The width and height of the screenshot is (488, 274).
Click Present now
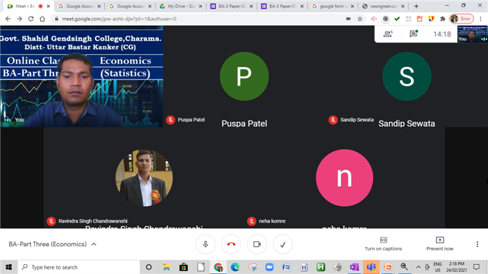(x=439, y=244)
